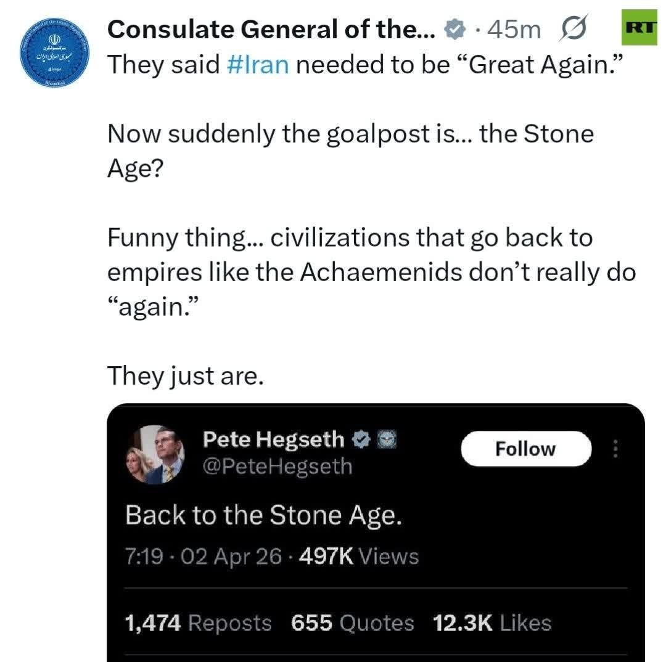Click the government affiliation badge beside Pete Hegseth
Image resolution: width=666 pixels, height=662 pixels.
[385, 439]
